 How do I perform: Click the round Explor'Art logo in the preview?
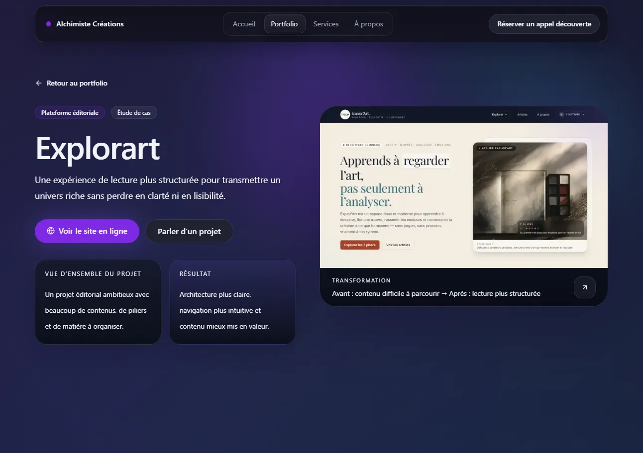[x=345, y=114]
